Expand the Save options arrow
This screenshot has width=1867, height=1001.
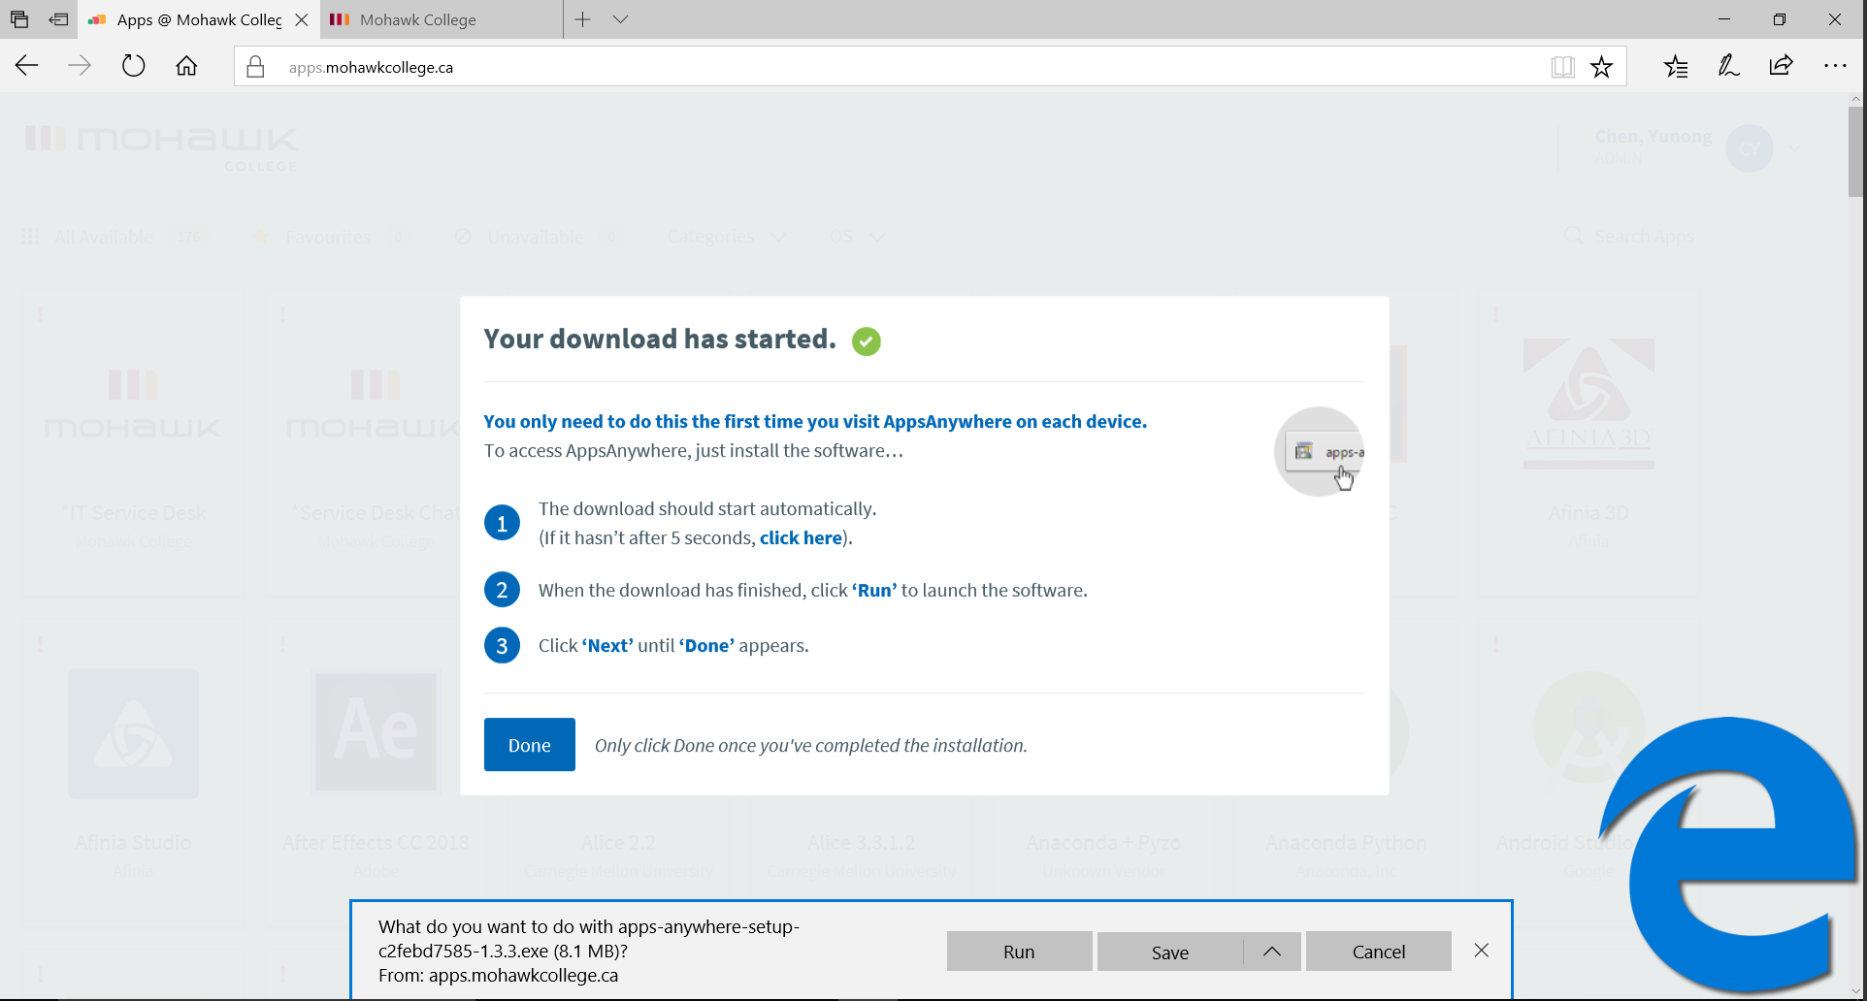pyautogui.click(x=1272, y=952)
